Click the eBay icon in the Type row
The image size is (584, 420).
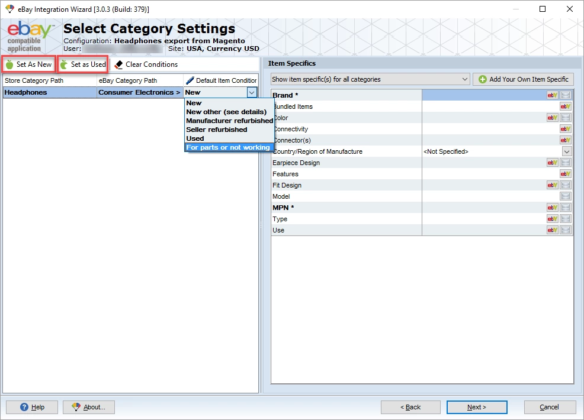[553, 219]
